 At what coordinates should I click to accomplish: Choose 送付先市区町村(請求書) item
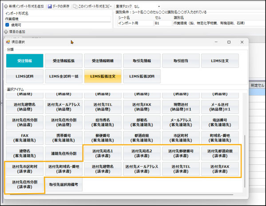(25, 169)
